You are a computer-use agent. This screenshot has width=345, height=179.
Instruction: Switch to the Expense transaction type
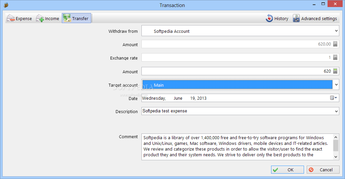tap(19, 18)
